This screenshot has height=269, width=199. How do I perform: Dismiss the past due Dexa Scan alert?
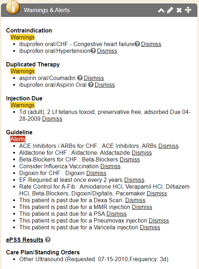pyautogui.click(x=135, y=200)
